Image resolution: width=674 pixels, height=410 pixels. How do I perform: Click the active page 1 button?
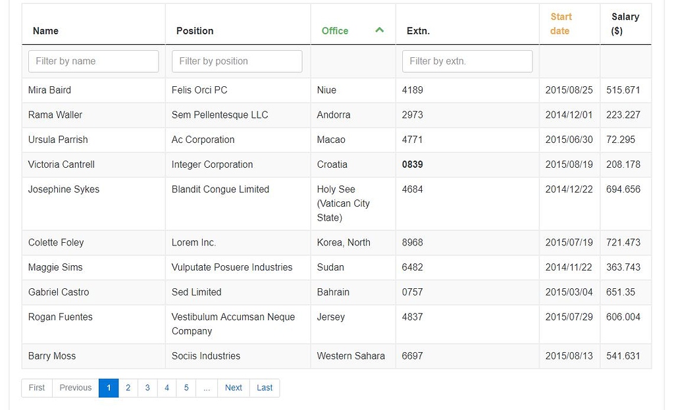[109, 388]
